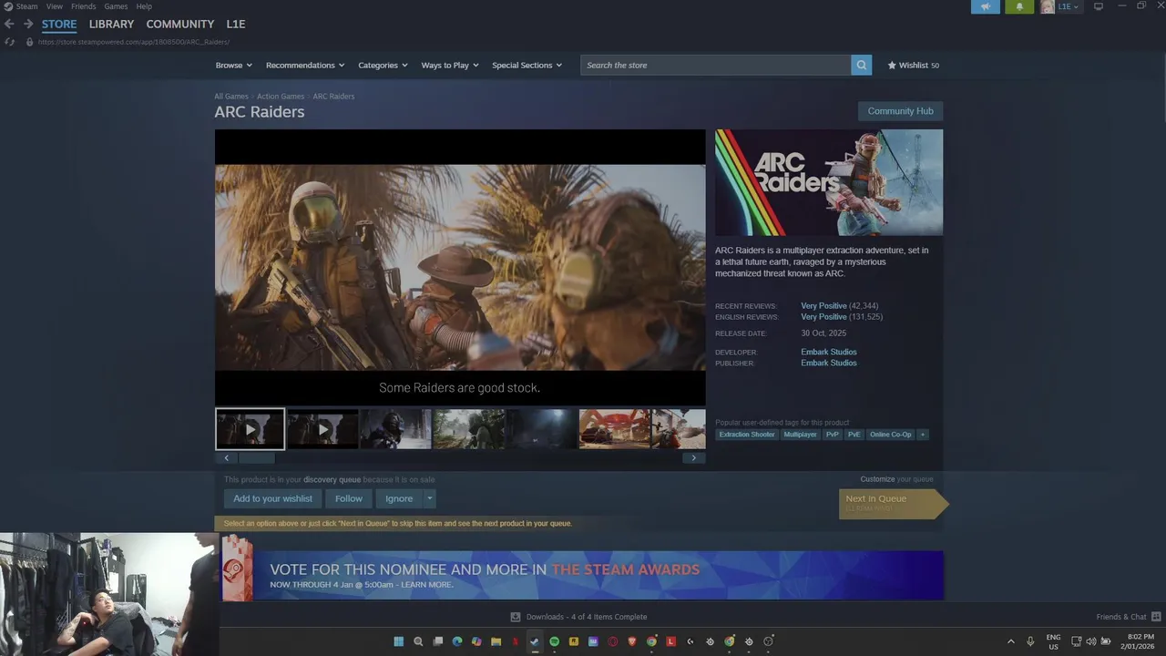Viewport: 1166px width, 656px height.
Task: Open Windows taskbar search
Action: [418, 641]
